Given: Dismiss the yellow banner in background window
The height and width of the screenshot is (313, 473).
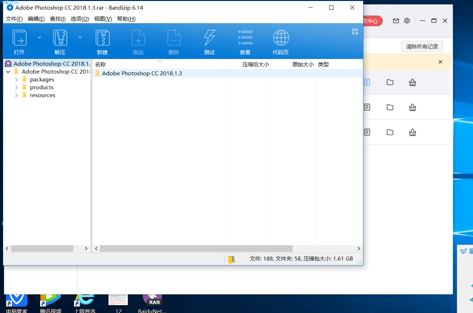Looking at the screenshot, I should point(440,62).
